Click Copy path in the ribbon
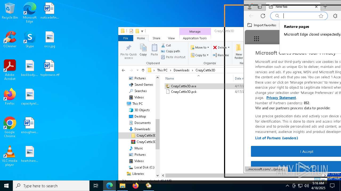 click(x=170, y=51)
